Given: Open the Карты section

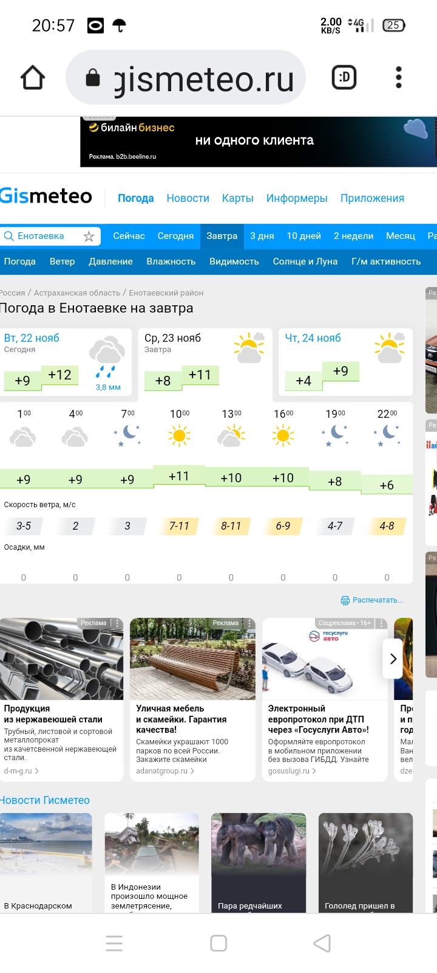Looking at the screenshot, I should pyautogui.click(x=237, y=198).
